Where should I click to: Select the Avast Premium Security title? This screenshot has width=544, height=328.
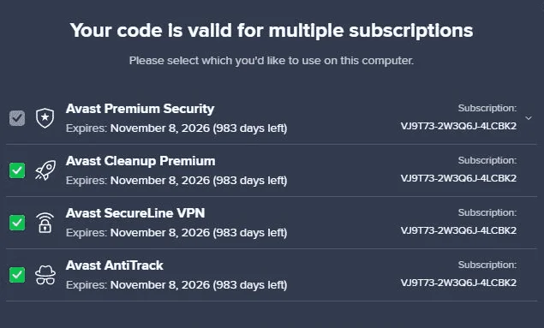[140, 109]
